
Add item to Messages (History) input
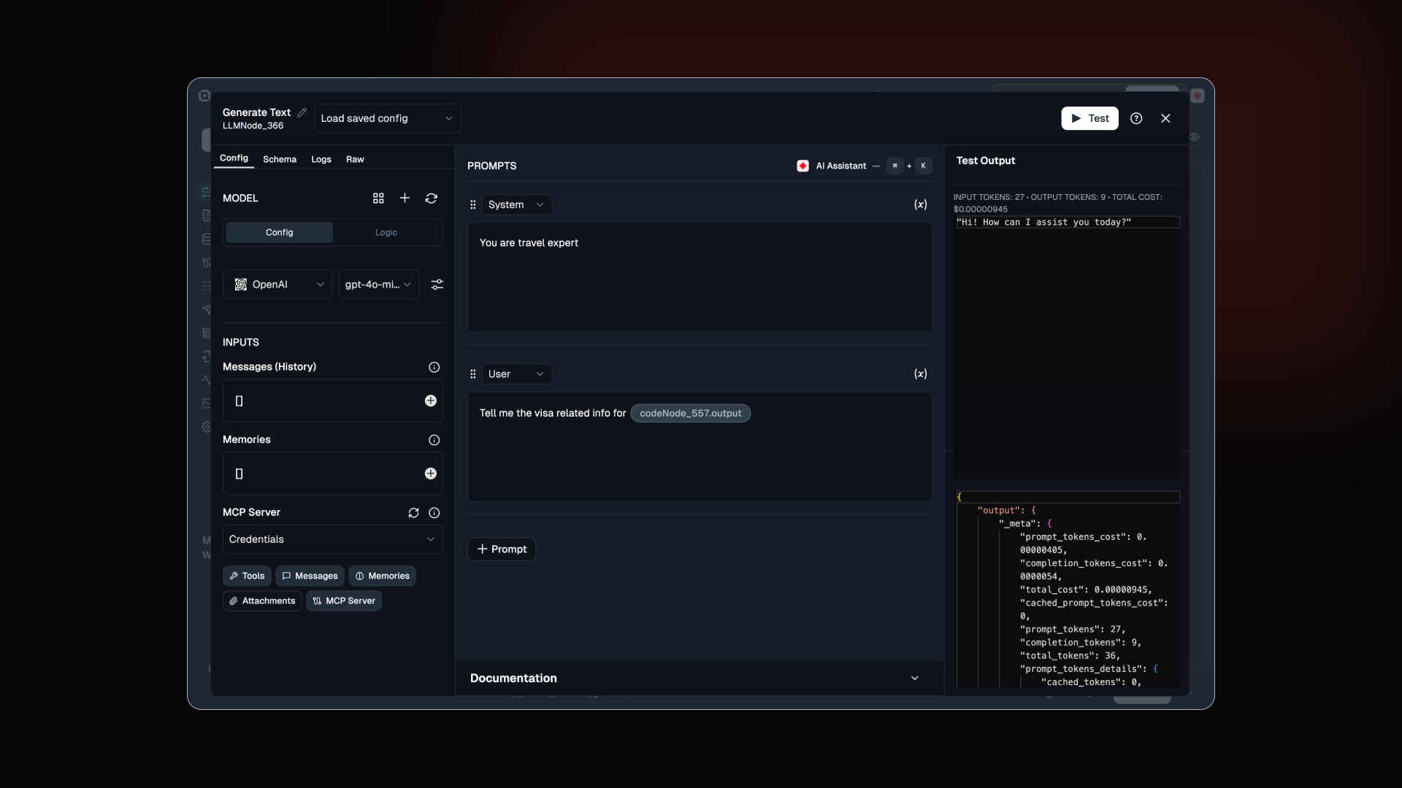[x=431, y=401]
